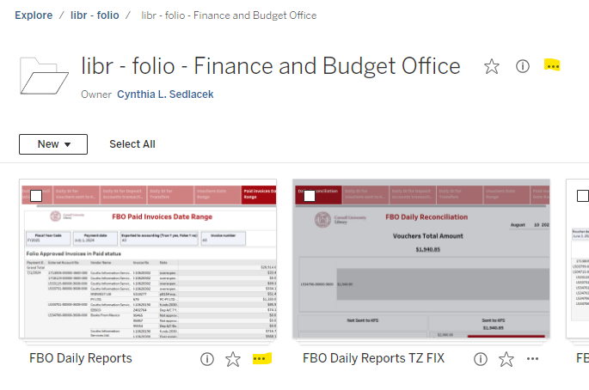Star the FBO Daily Reports workbook
The width and height of the screenshot is (589, 390).
(x=233, y=359)
